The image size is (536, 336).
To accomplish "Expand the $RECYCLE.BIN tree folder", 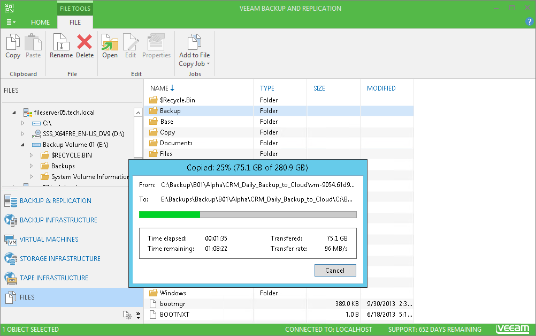I will 31,155.
